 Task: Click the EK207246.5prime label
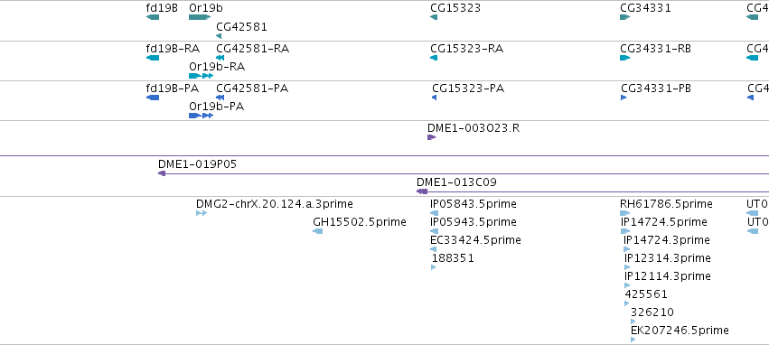pos(680,331)
